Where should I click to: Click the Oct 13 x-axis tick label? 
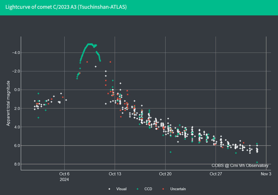[x=115, y=174]
